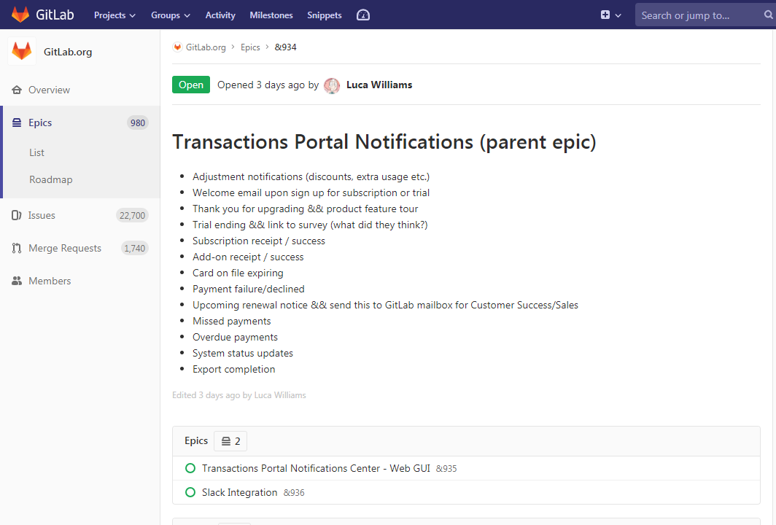This screenshot has width=776, height=525.
Task: Click the Issues icon in sidebar
Action: (x=17, y=216)
